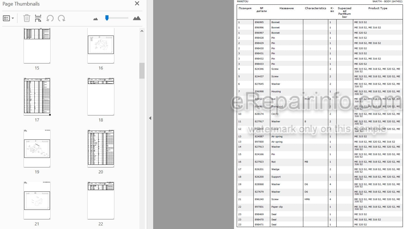Image resolution: width=404 pixels, height=229 pixels.
Task: Select page 22 thumbnail
Action: [x=101, y=200]
